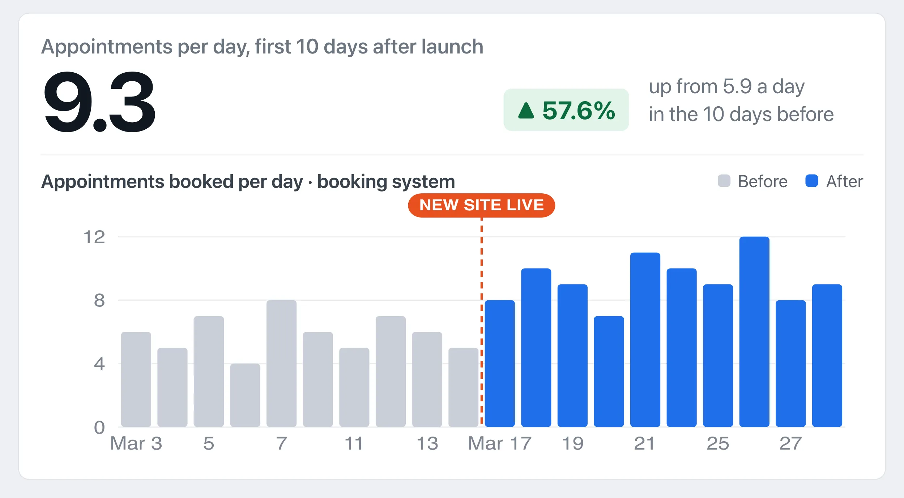
Task: Click the y-axis label 0
Action: click(x=99, y=428)
